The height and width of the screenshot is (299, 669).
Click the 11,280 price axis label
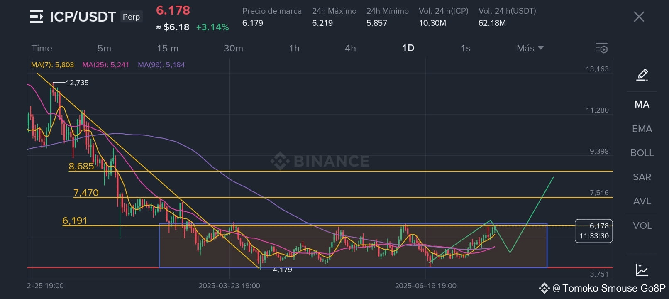click(597, 110)
